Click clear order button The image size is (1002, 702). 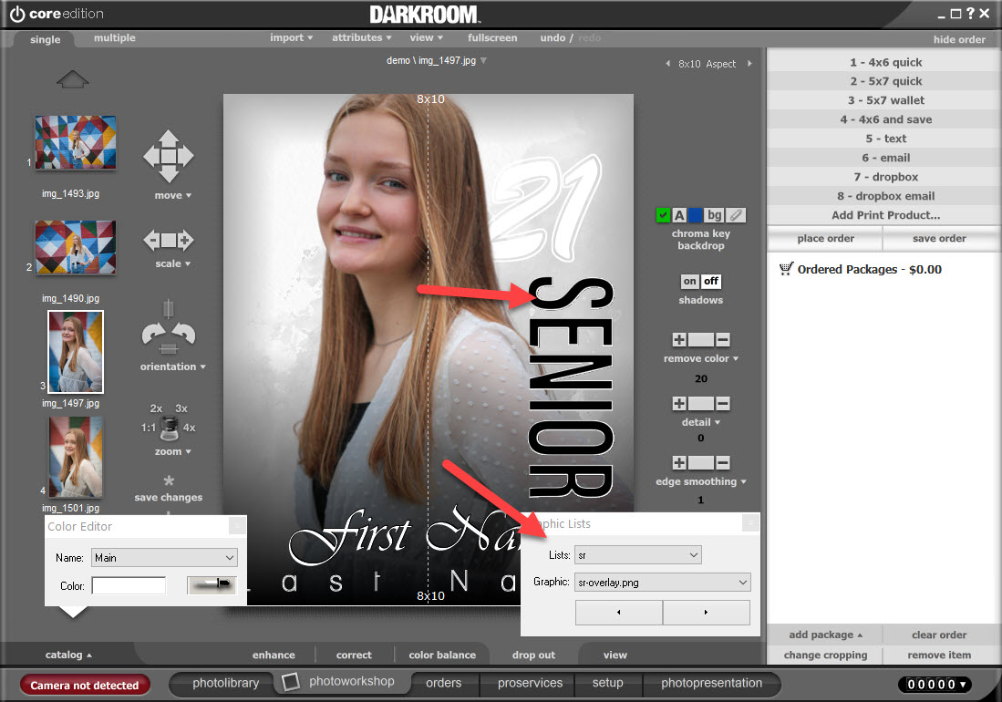tap(939, 635)
